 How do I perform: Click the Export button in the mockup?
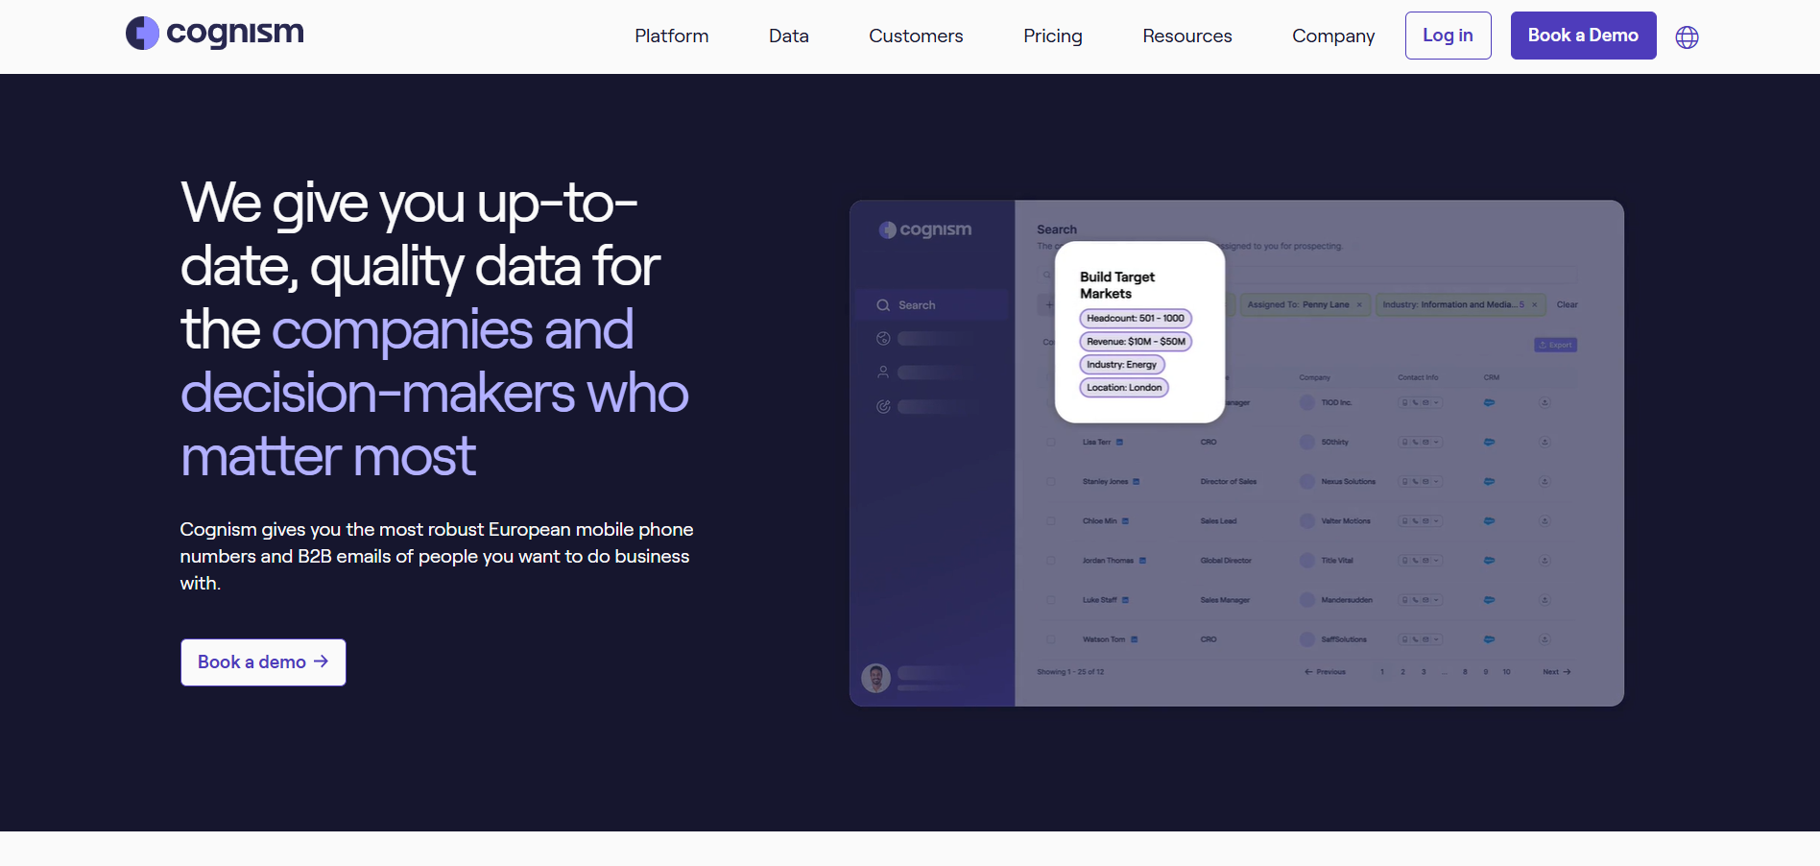[1555, 345]
